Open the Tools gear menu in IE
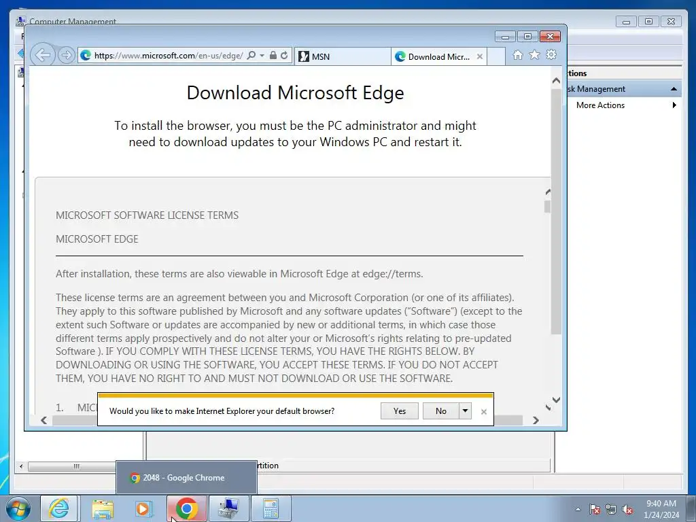This screenshot has width=696, height=522. [x=551, y=55]
